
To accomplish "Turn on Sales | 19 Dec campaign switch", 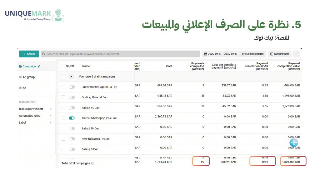I will 72,129.
